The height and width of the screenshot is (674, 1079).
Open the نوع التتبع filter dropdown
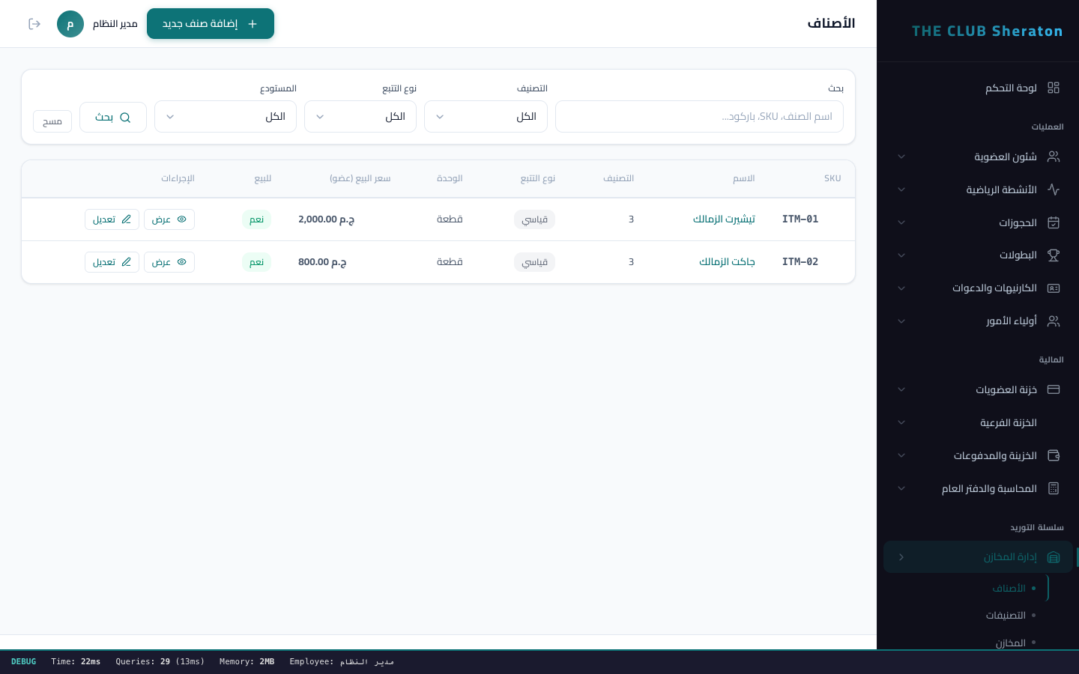[360, 117]
